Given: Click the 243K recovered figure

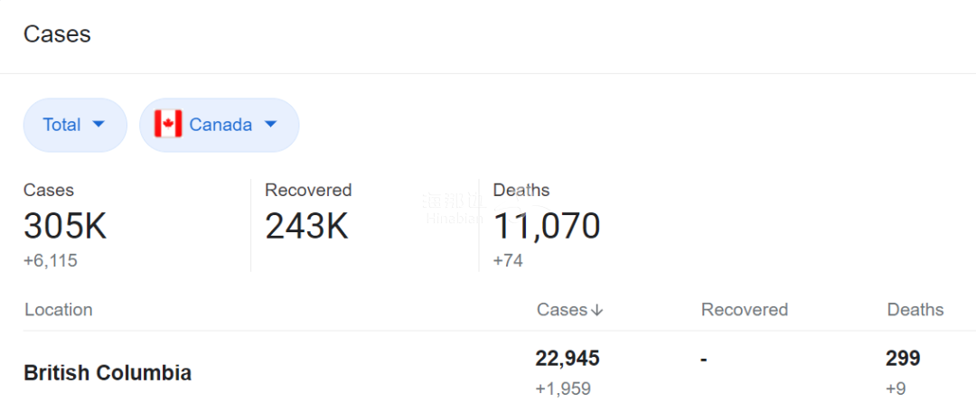Looking at the screenshot, I should click(306, 226).
